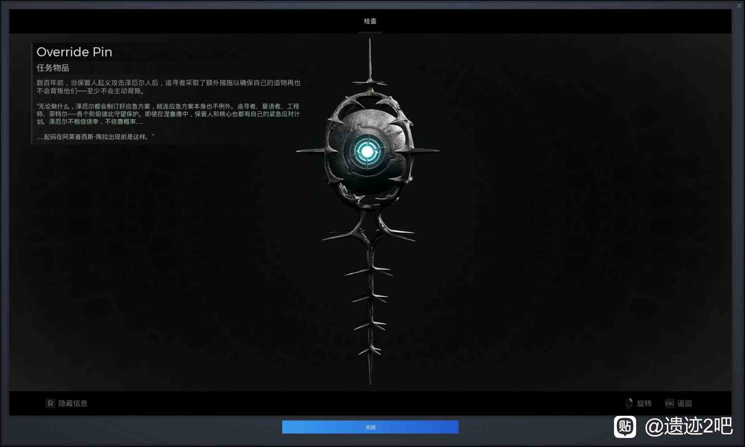Click the 任务物品 quest item label
Viewport: 745px width, 447px height.
[x=53, y=68]
